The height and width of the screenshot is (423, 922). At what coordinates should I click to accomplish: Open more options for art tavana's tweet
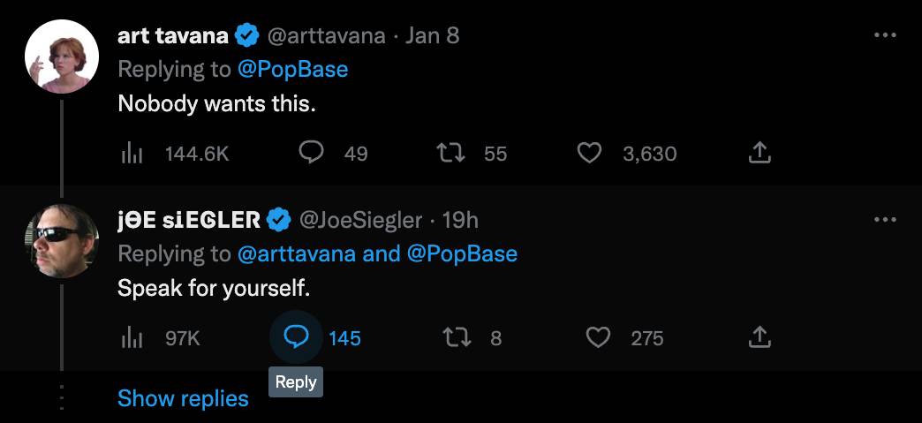[x=884, y=35]
